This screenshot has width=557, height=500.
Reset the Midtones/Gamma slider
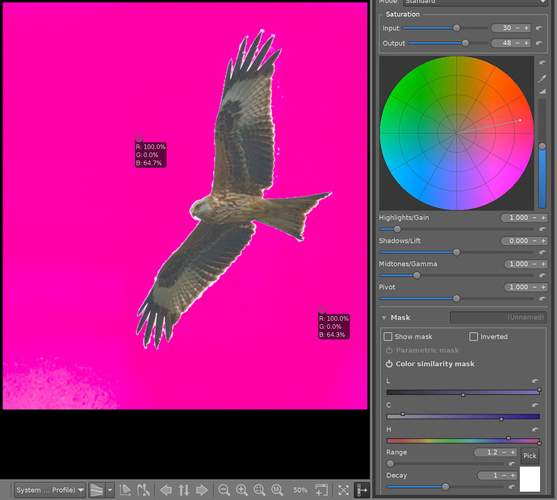[542, 275]
